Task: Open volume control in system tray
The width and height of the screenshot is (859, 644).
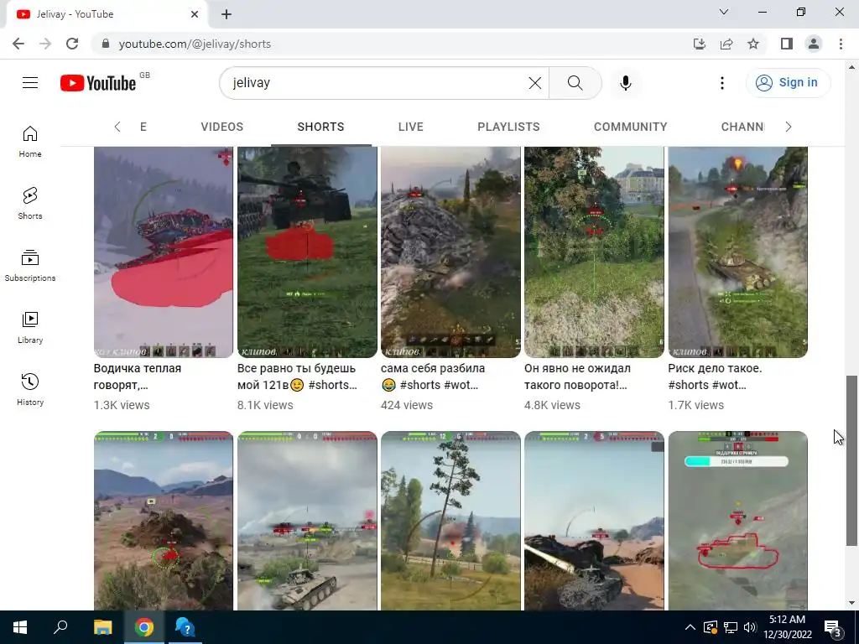Action: pos(750,627)
